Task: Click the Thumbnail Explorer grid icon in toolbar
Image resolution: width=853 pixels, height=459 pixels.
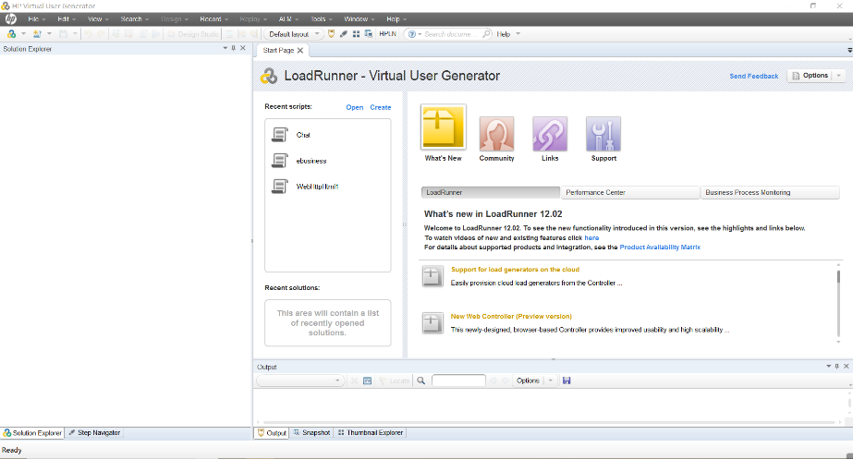Action: coord(356,34)
